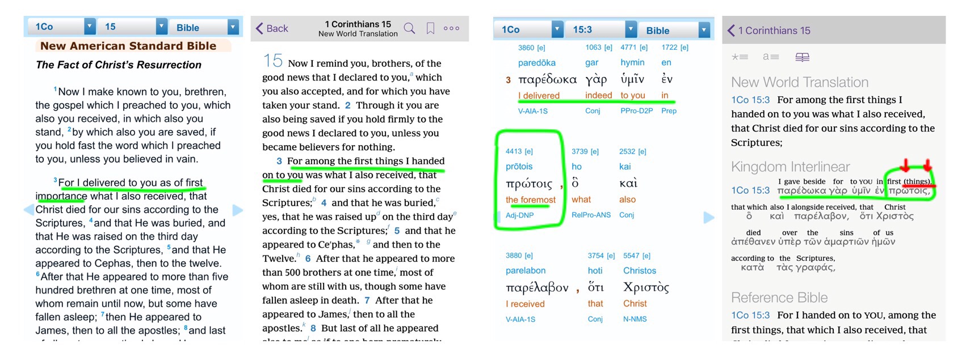Open the V-AIA-1S parsing link under 'I delivered'
This screenshot has height=357, width=966.
532,111
